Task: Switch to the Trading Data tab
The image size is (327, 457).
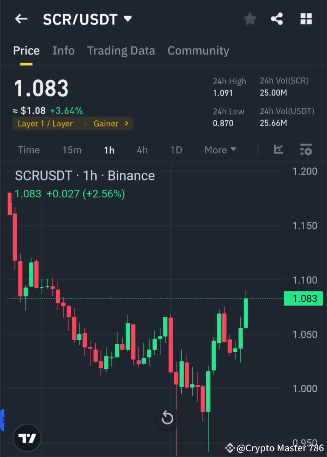Action: point(121,50)
